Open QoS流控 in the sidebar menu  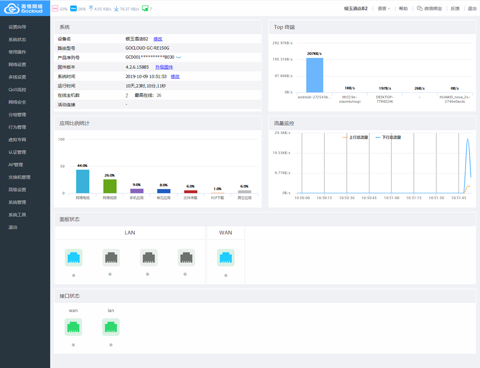tap(17, 90)
